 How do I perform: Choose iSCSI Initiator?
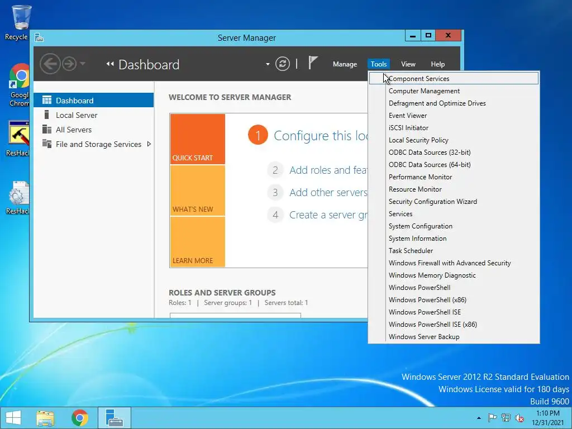point(454,128)
